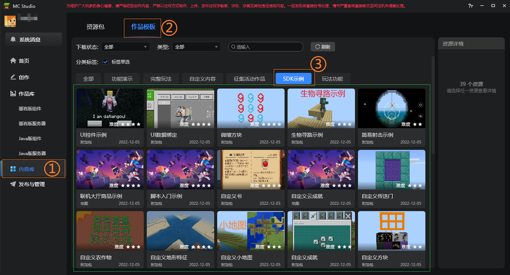Select the 玩法功能 category tag
Image resolution: width=510 pixels, height=275 pixels.
tap(332, 79)
